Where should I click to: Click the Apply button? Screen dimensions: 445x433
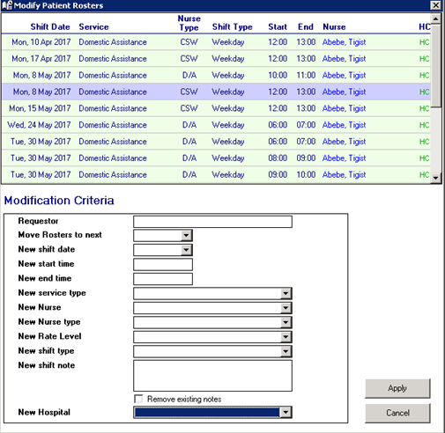click(397, 388)
